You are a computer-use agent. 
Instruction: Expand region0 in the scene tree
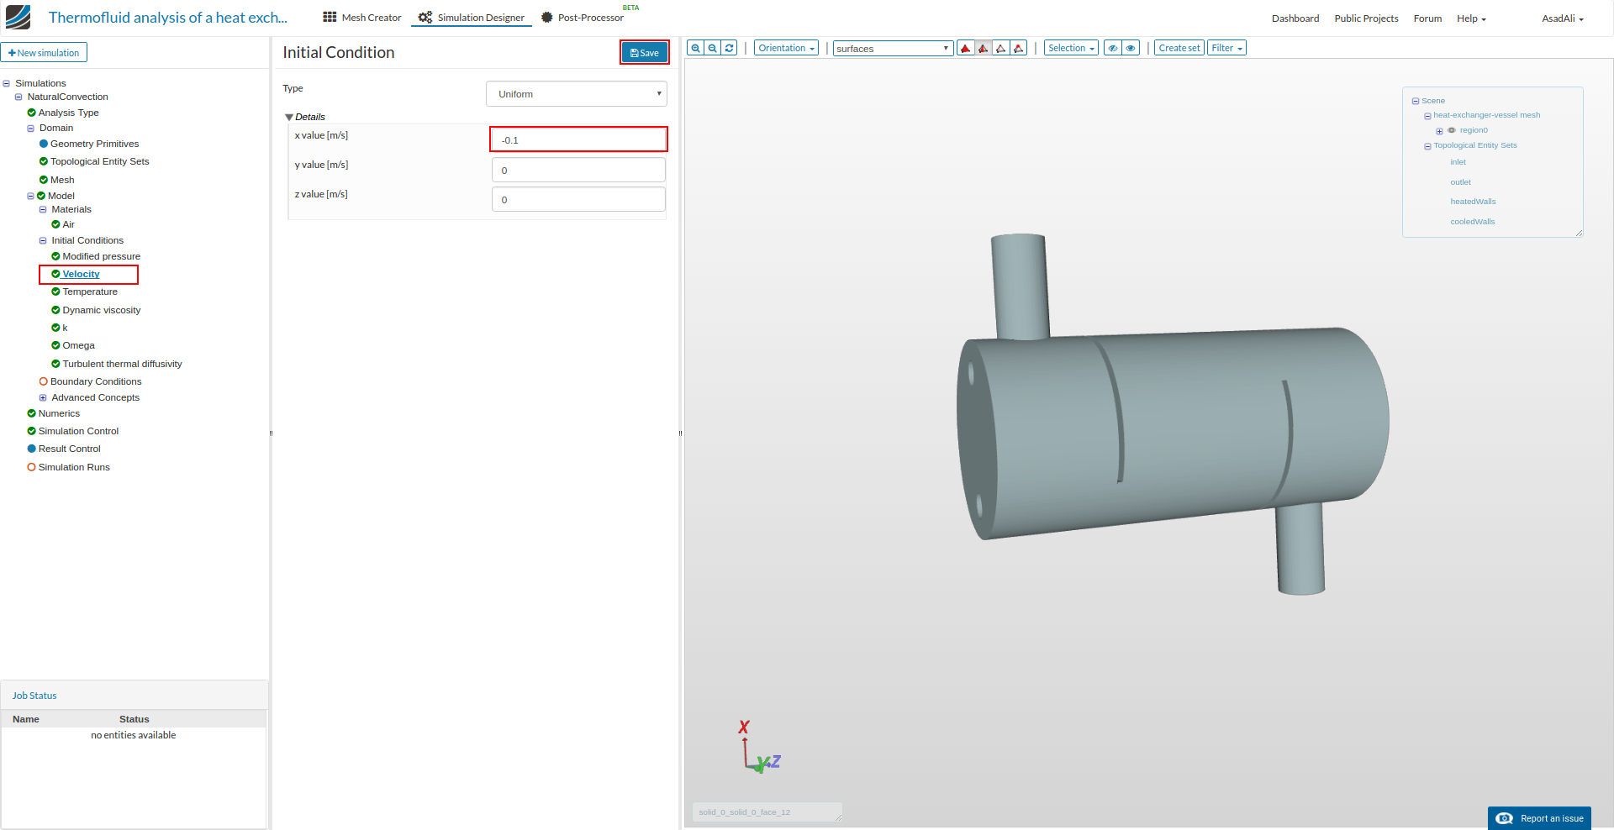tap(1439, 131)
